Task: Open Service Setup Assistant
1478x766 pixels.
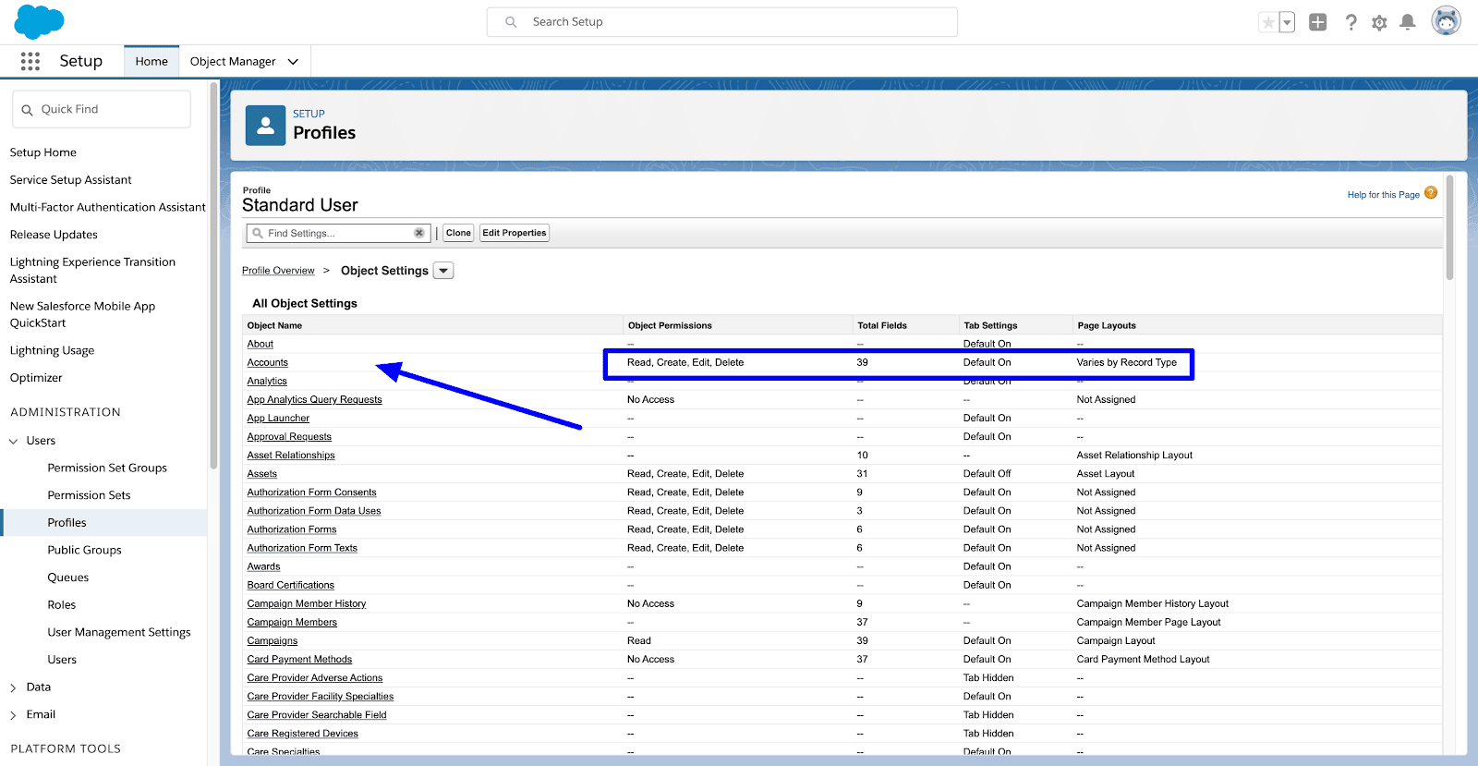Action: coord(71,180)
